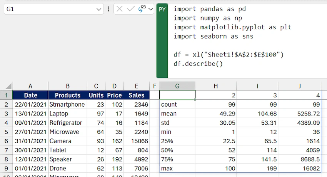The image size is (327, 177).
Task: Select column D header
Action: click(115, 86)
